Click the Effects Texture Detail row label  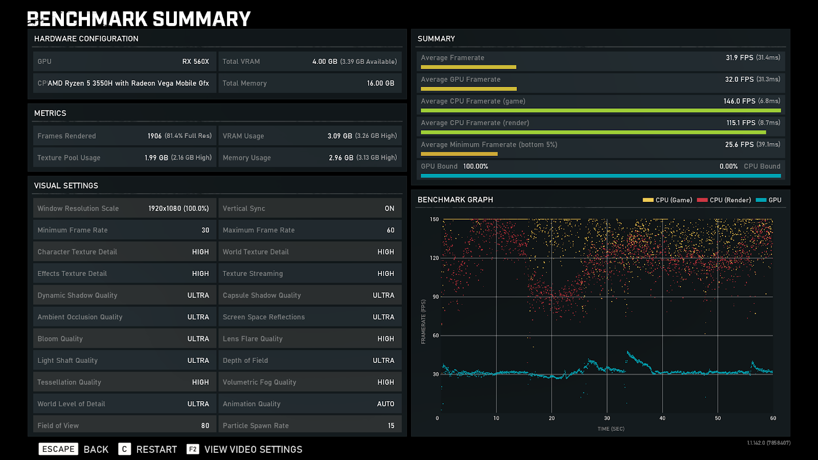pyautogui.click(x=72, y=274)
